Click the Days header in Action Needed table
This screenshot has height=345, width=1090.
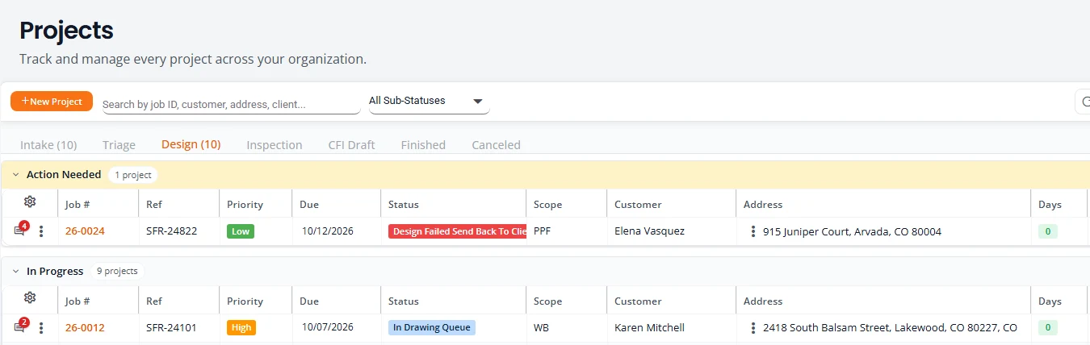(x=1050, y=205)
